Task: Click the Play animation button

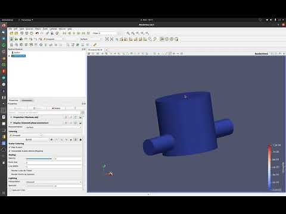Action: tap(74, 33)
